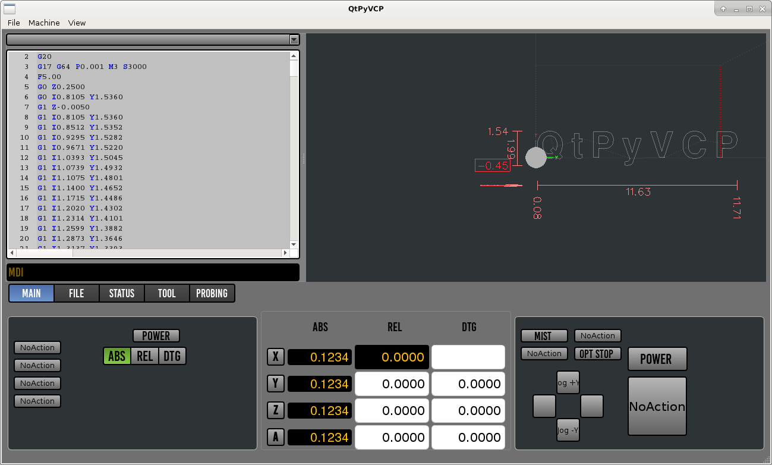Toggle the OPT STOP button
The width and height of the screenshot is (772, 465).
click(598, 354)
